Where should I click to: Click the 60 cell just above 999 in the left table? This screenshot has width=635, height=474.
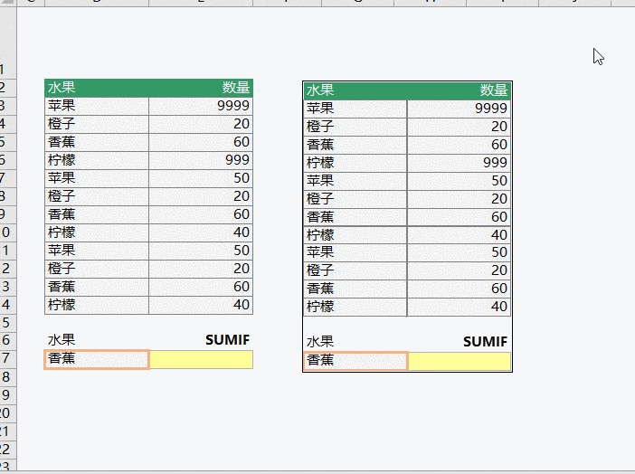click(201, 142)
